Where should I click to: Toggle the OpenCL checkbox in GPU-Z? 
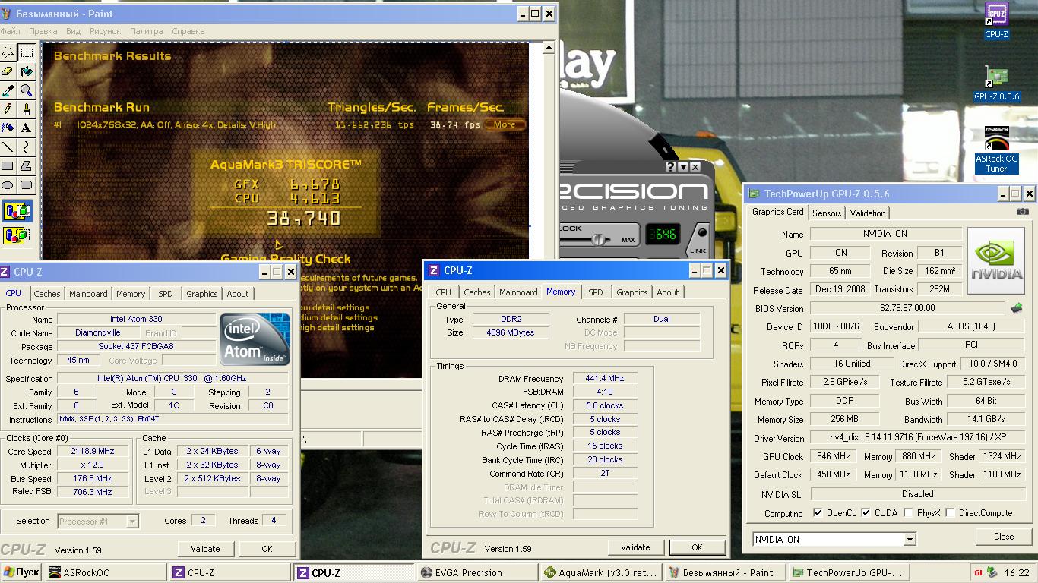pos(818,513)
